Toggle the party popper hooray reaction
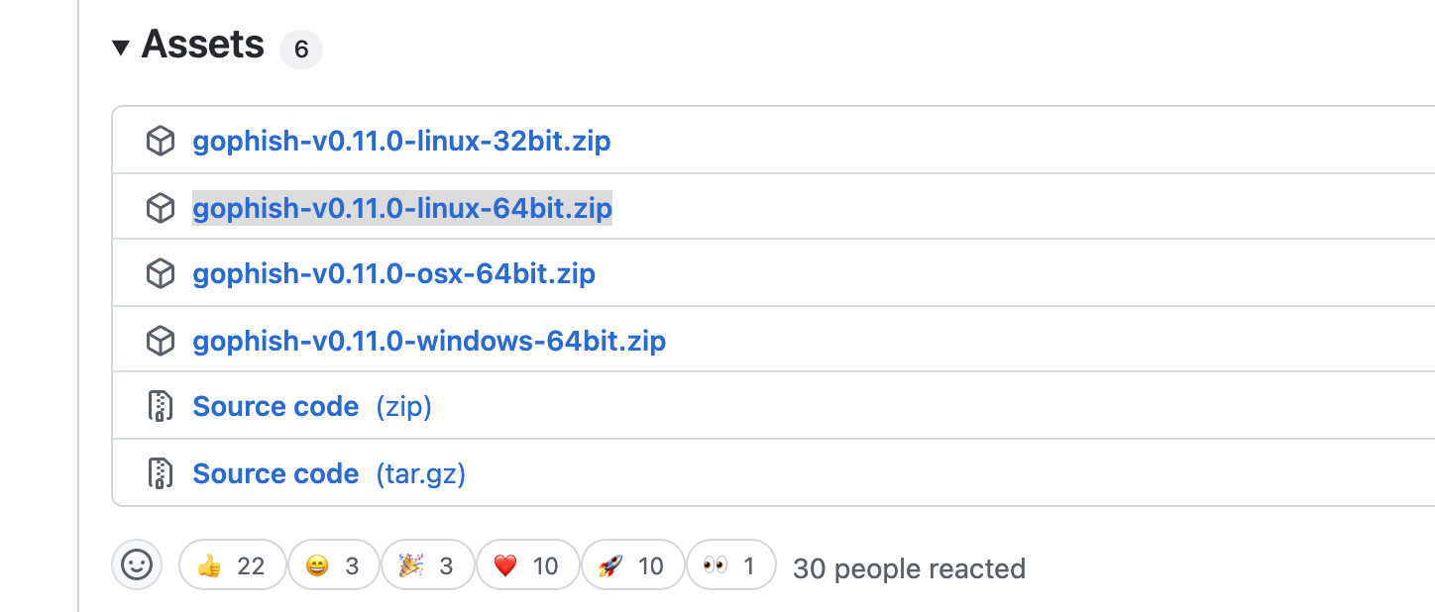Viewport: 1435px width, 612px height. coord(427,565)
